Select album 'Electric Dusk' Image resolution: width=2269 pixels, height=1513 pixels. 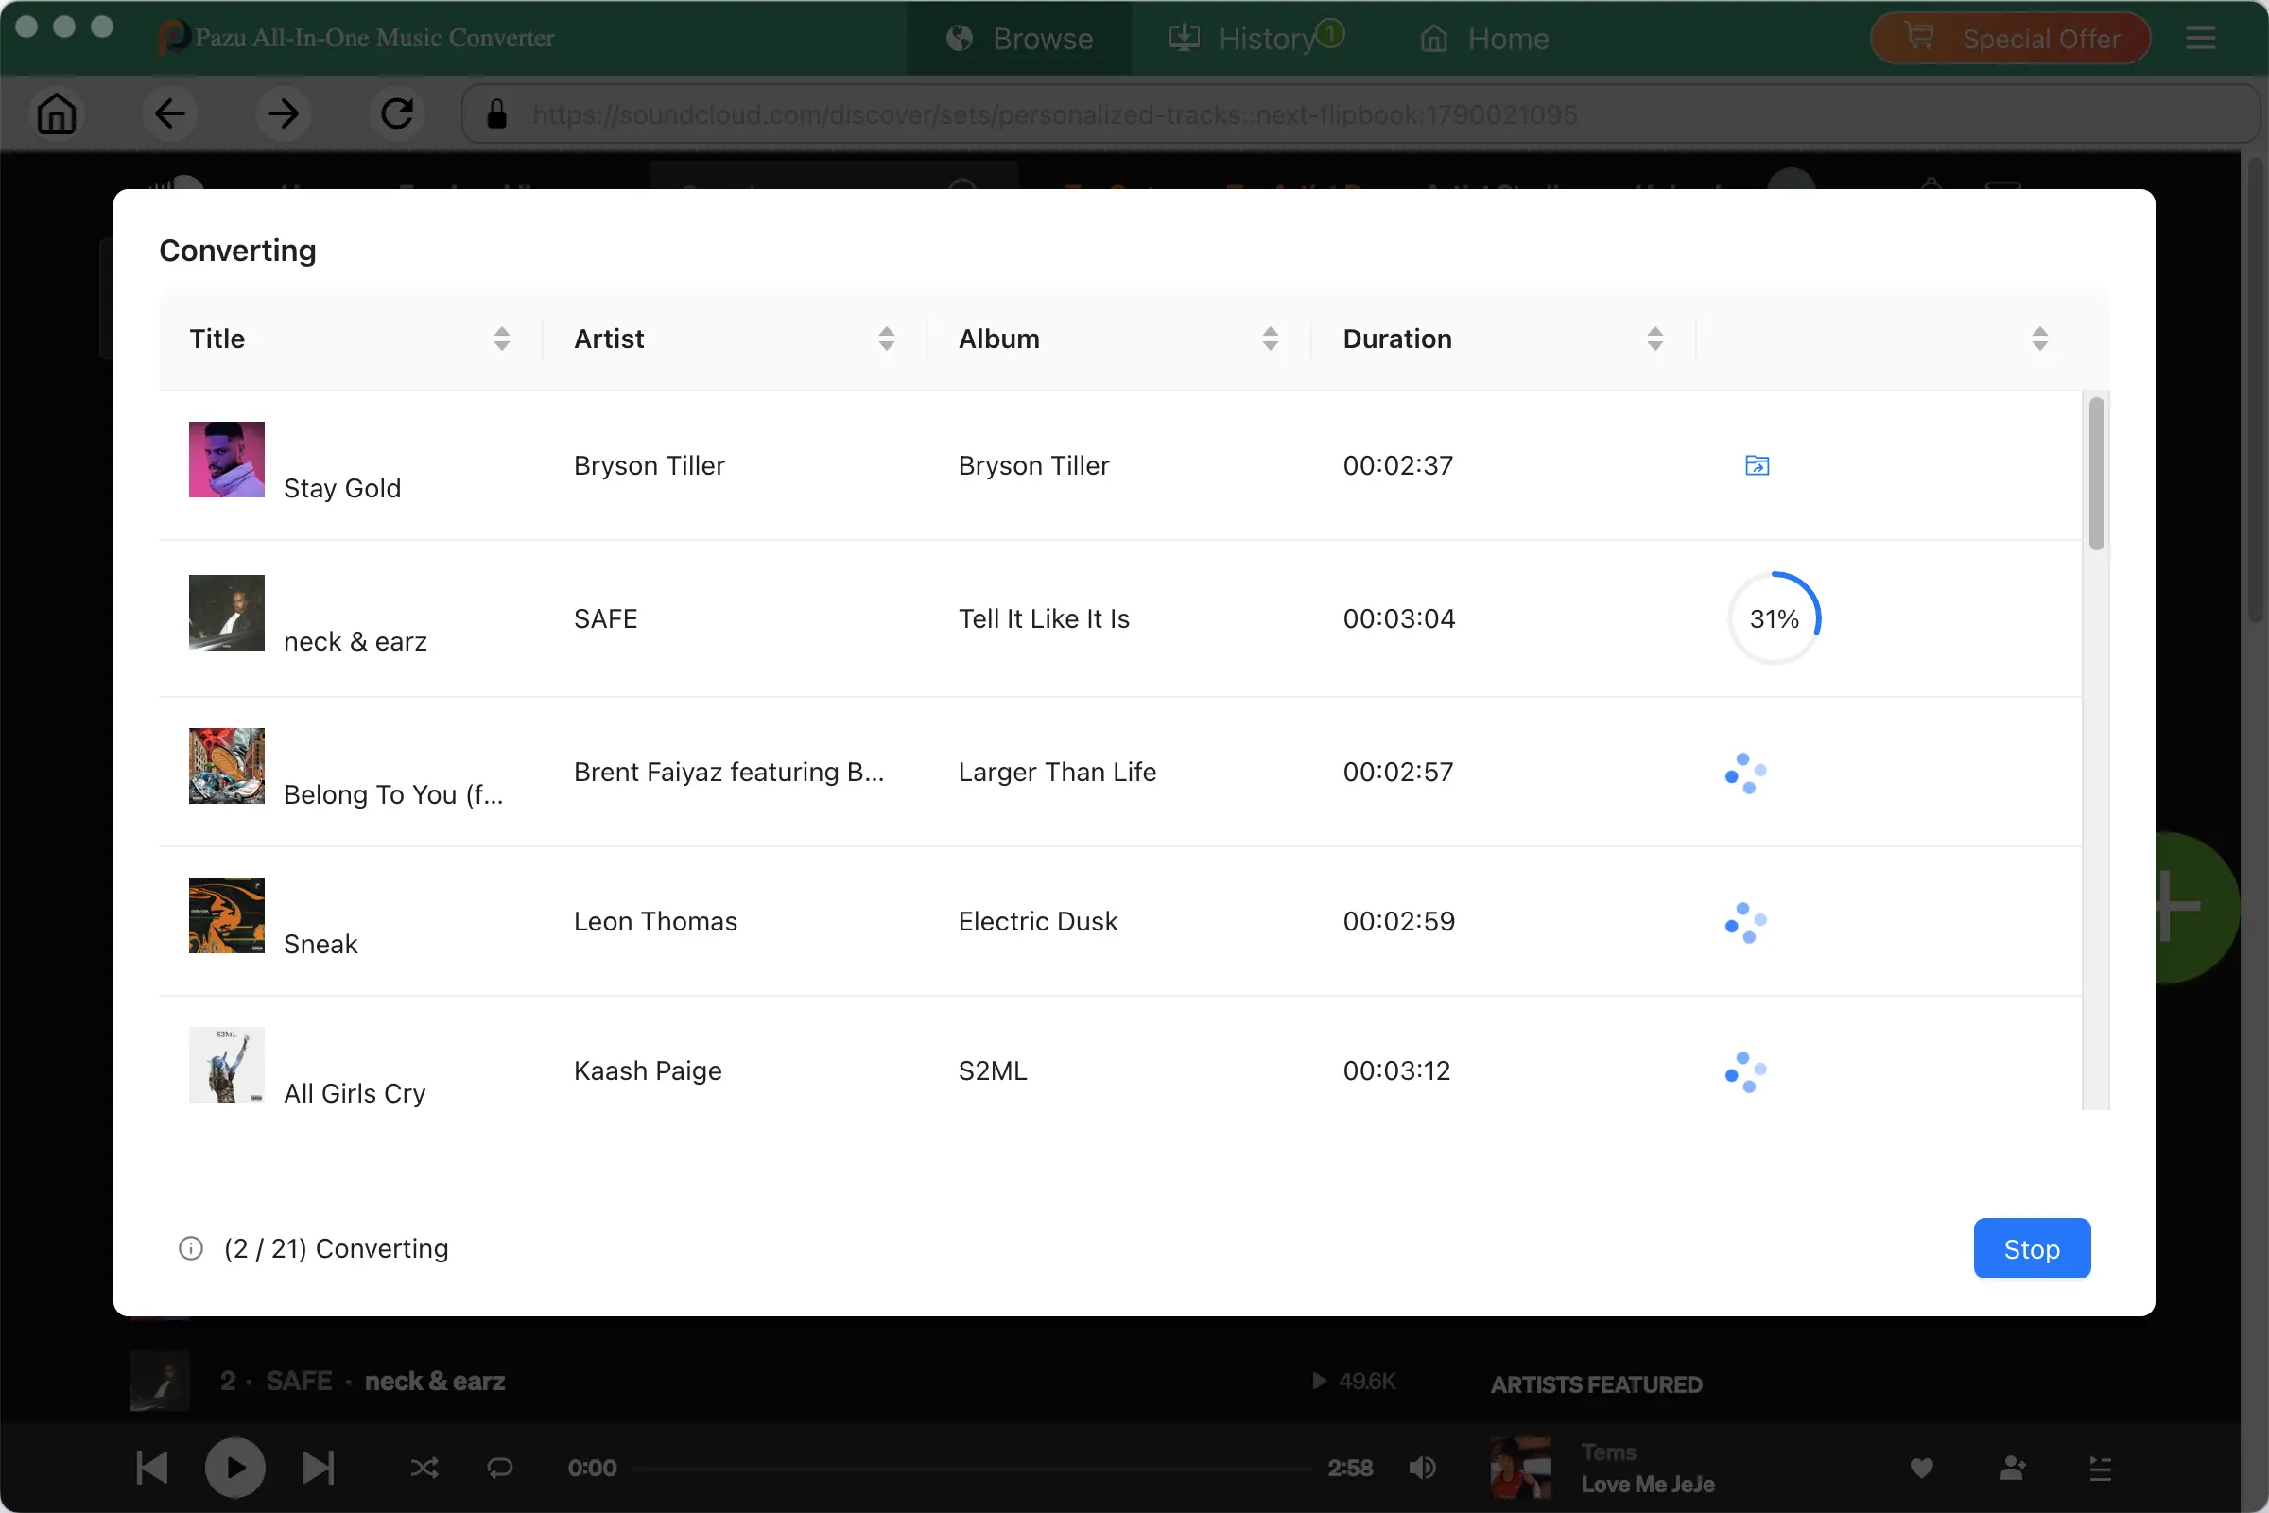(x=1038, y=921)
